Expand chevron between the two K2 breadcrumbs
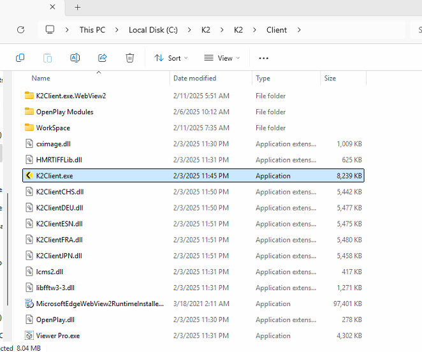Viewport: 422px width, 352px height. tap(222, 30)
